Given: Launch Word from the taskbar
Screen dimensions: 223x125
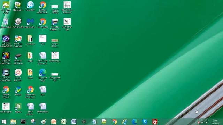Looking at the screenshot, I should tap(74, 122).
